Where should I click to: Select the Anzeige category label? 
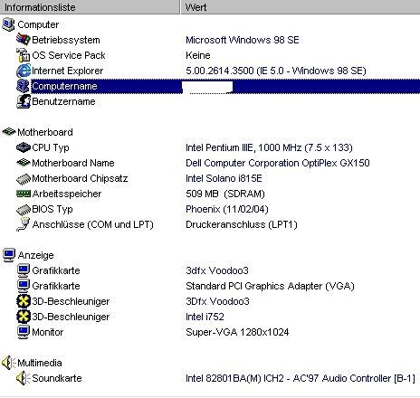[35, 255]
